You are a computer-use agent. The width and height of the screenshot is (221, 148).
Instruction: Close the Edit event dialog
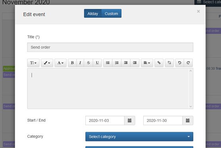[198, 11]
